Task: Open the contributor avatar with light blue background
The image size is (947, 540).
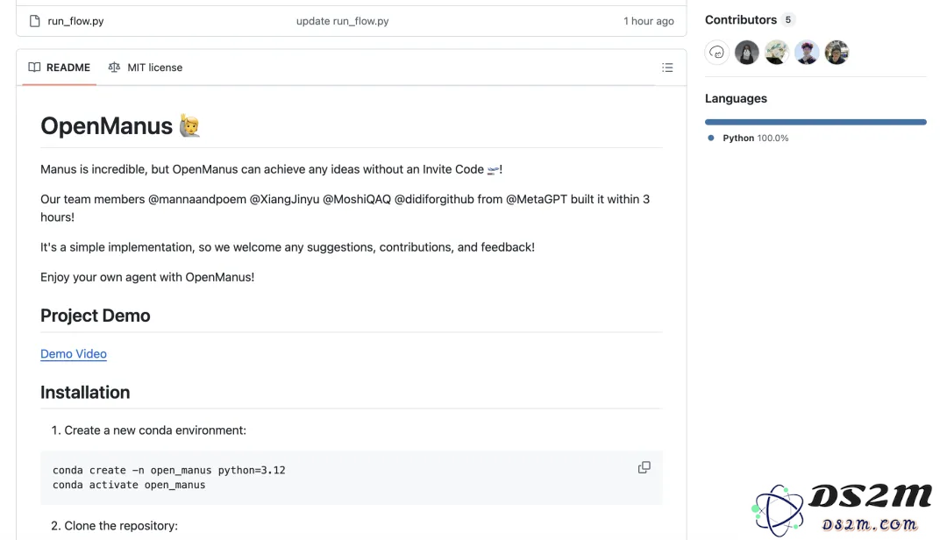Action: pos(807,53)
